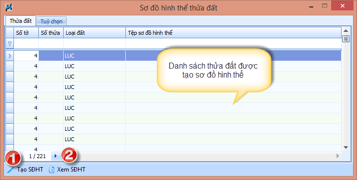Screen dimensions: 357x180
Task: Click the app logo in title bar
Action: [x=8, y=7]
